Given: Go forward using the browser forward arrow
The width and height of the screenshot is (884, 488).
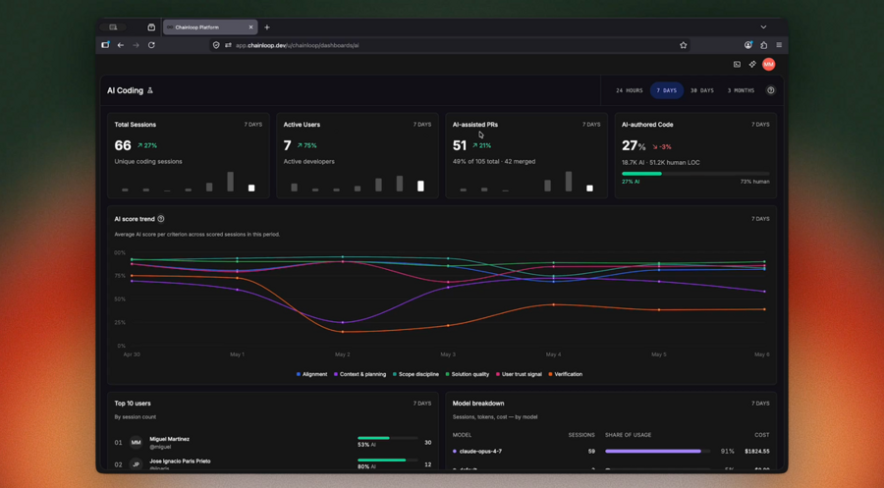Looking at the screenshot, I should pyautogui.click(x=136, y=45).
